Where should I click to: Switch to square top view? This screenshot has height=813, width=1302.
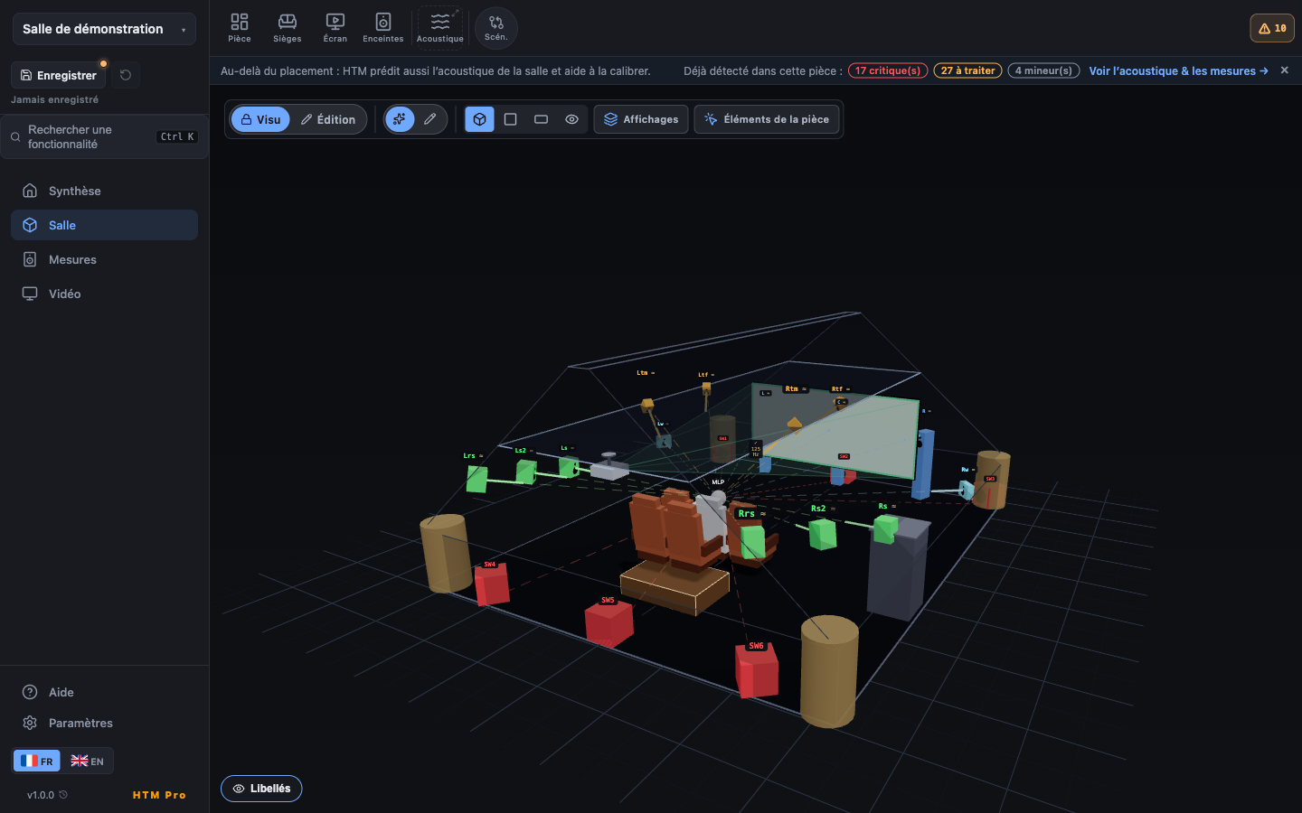pyautogui.click(x=511, y=119)
